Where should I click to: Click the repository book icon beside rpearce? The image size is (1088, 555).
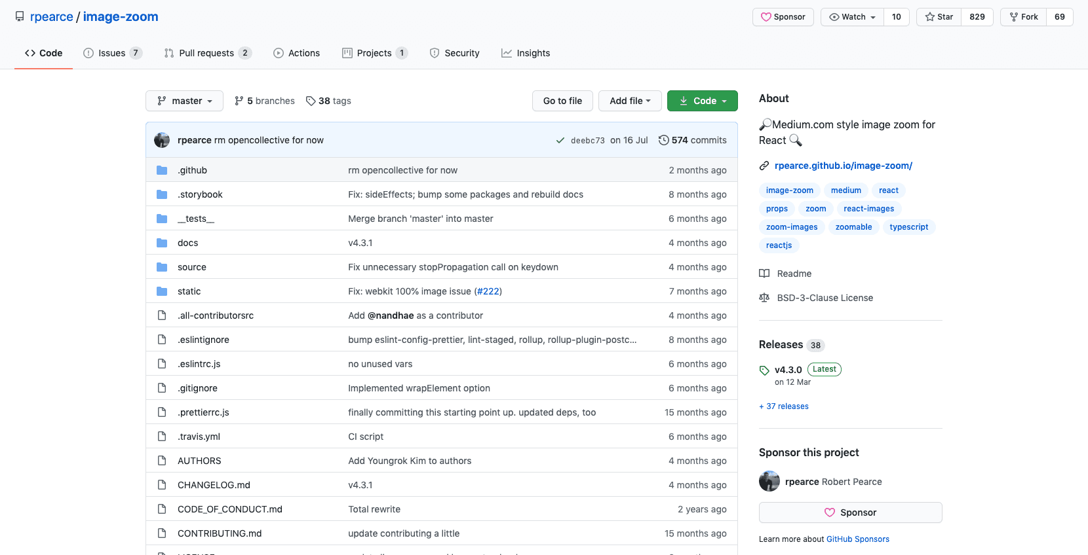click(20, 16)
